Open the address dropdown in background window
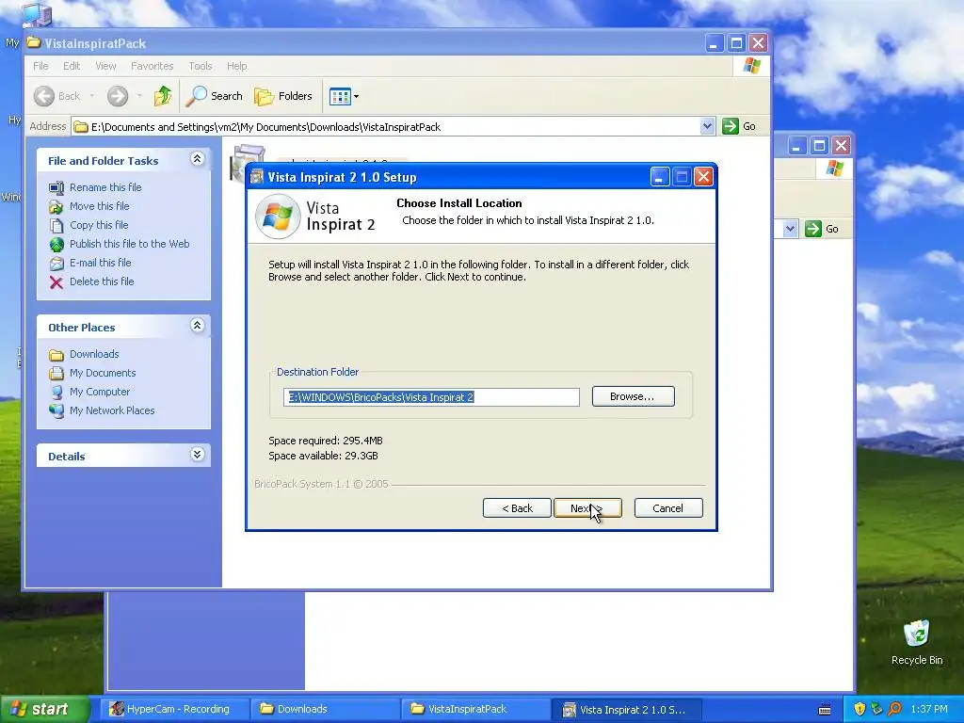The image size is (964, 723). [x=790, y=229]
